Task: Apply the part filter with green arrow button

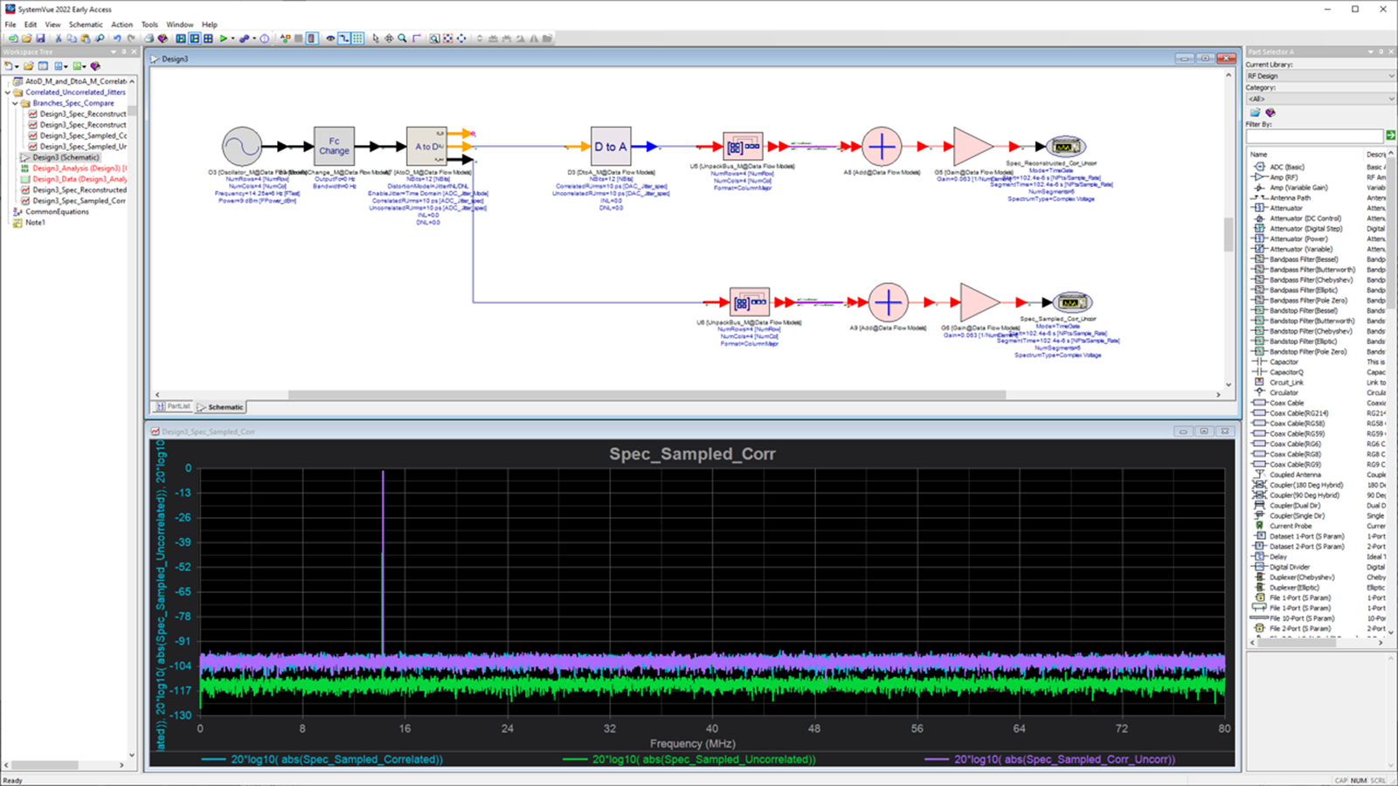Action: click(x=1391, y=134)
